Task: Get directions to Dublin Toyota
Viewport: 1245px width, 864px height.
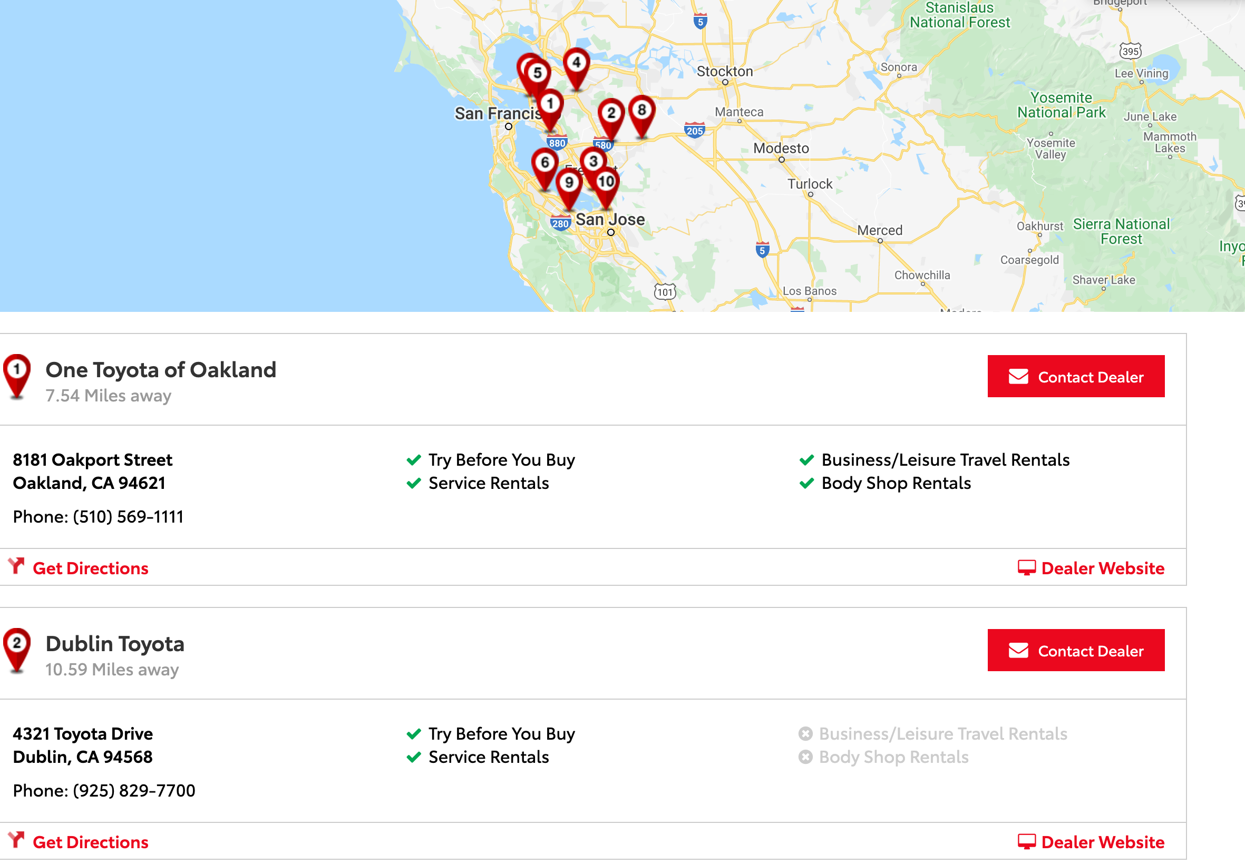Action: pos(90,842)
